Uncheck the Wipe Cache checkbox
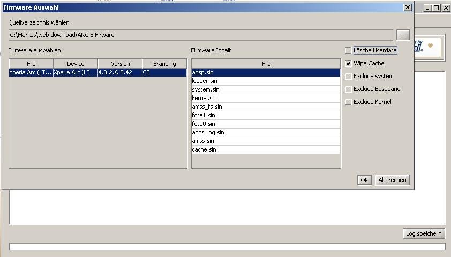 [348, 63]
